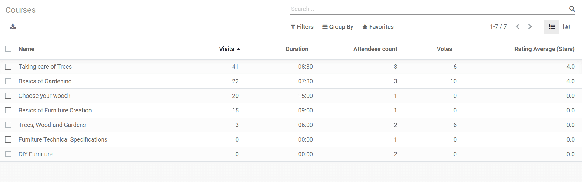Viewport: 582px width, 182px height.
Task: Click the 15 visits cell
Action: tap(235, 110)
